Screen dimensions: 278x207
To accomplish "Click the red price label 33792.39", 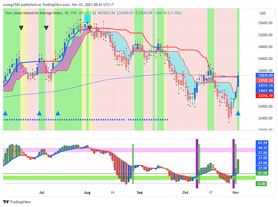I will click(265, 81).
